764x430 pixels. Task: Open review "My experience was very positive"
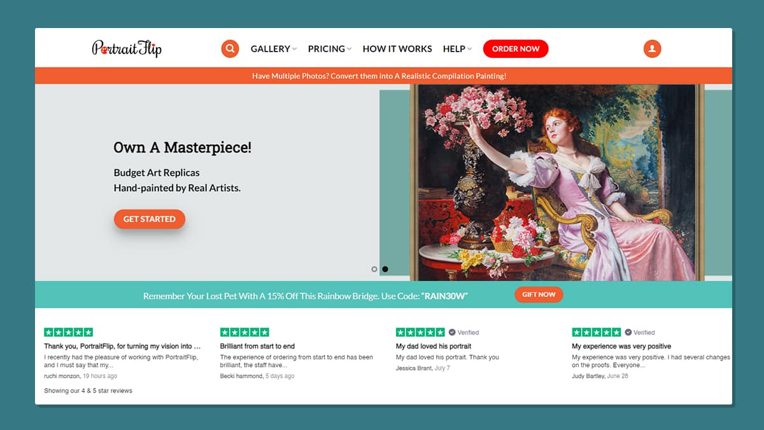coord(621,347)
